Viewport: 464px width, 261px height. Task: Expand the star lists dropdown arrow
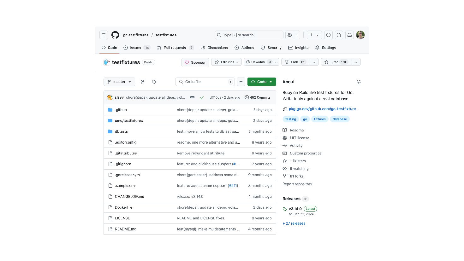[x=356, y=62]
